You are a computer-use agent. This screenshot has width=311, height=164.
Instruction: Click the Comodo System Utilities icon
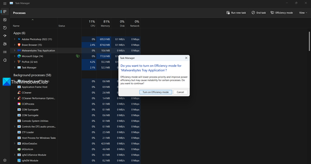[19, 121]
